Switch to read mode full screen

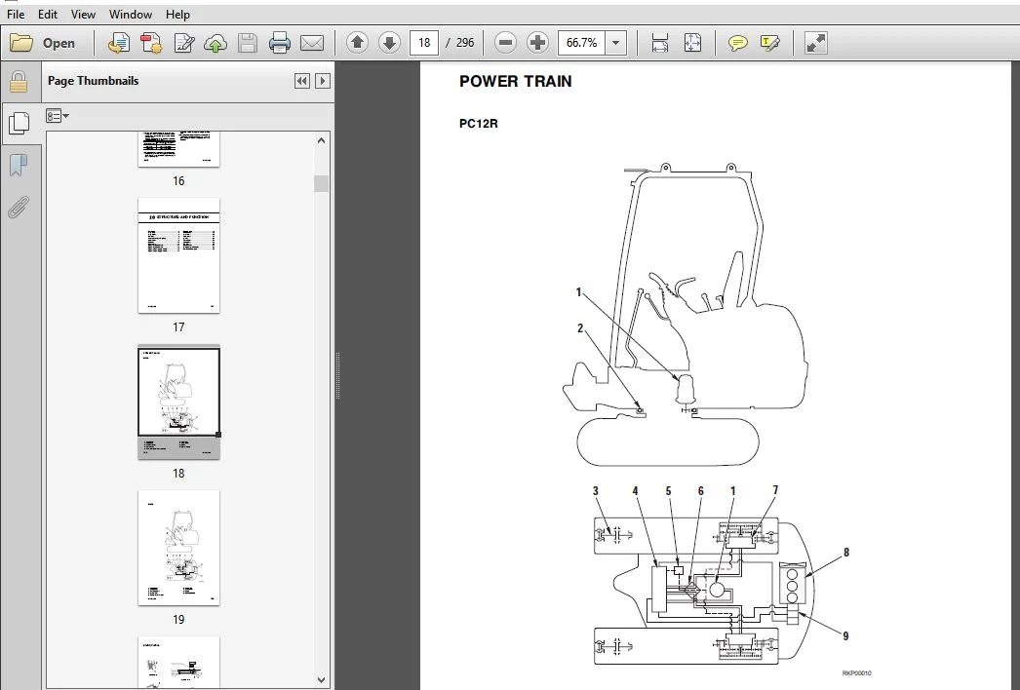(816, 43)
